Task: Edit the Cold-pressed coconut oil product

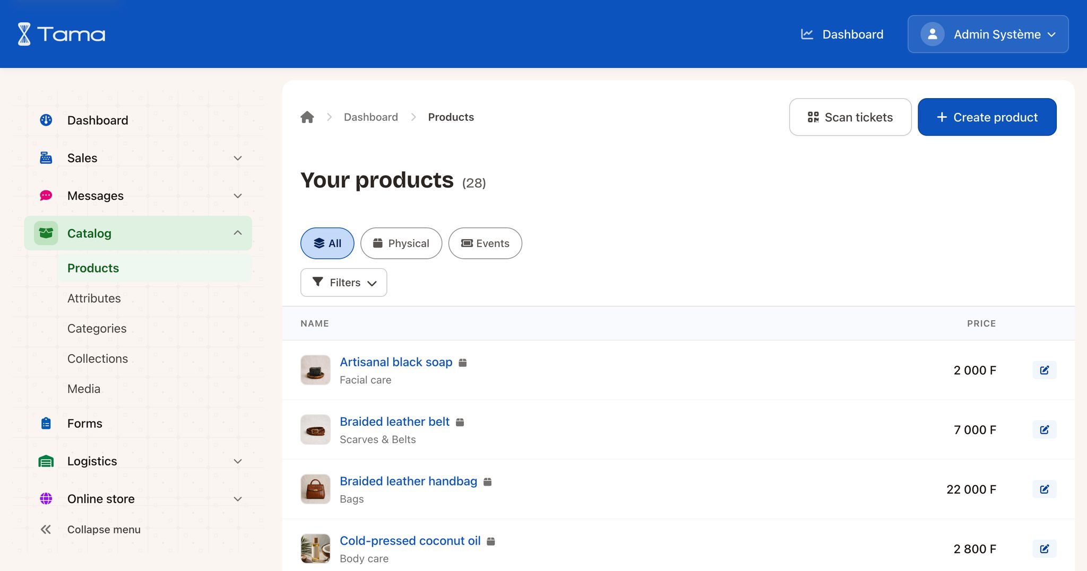Action: [1045, 549]
